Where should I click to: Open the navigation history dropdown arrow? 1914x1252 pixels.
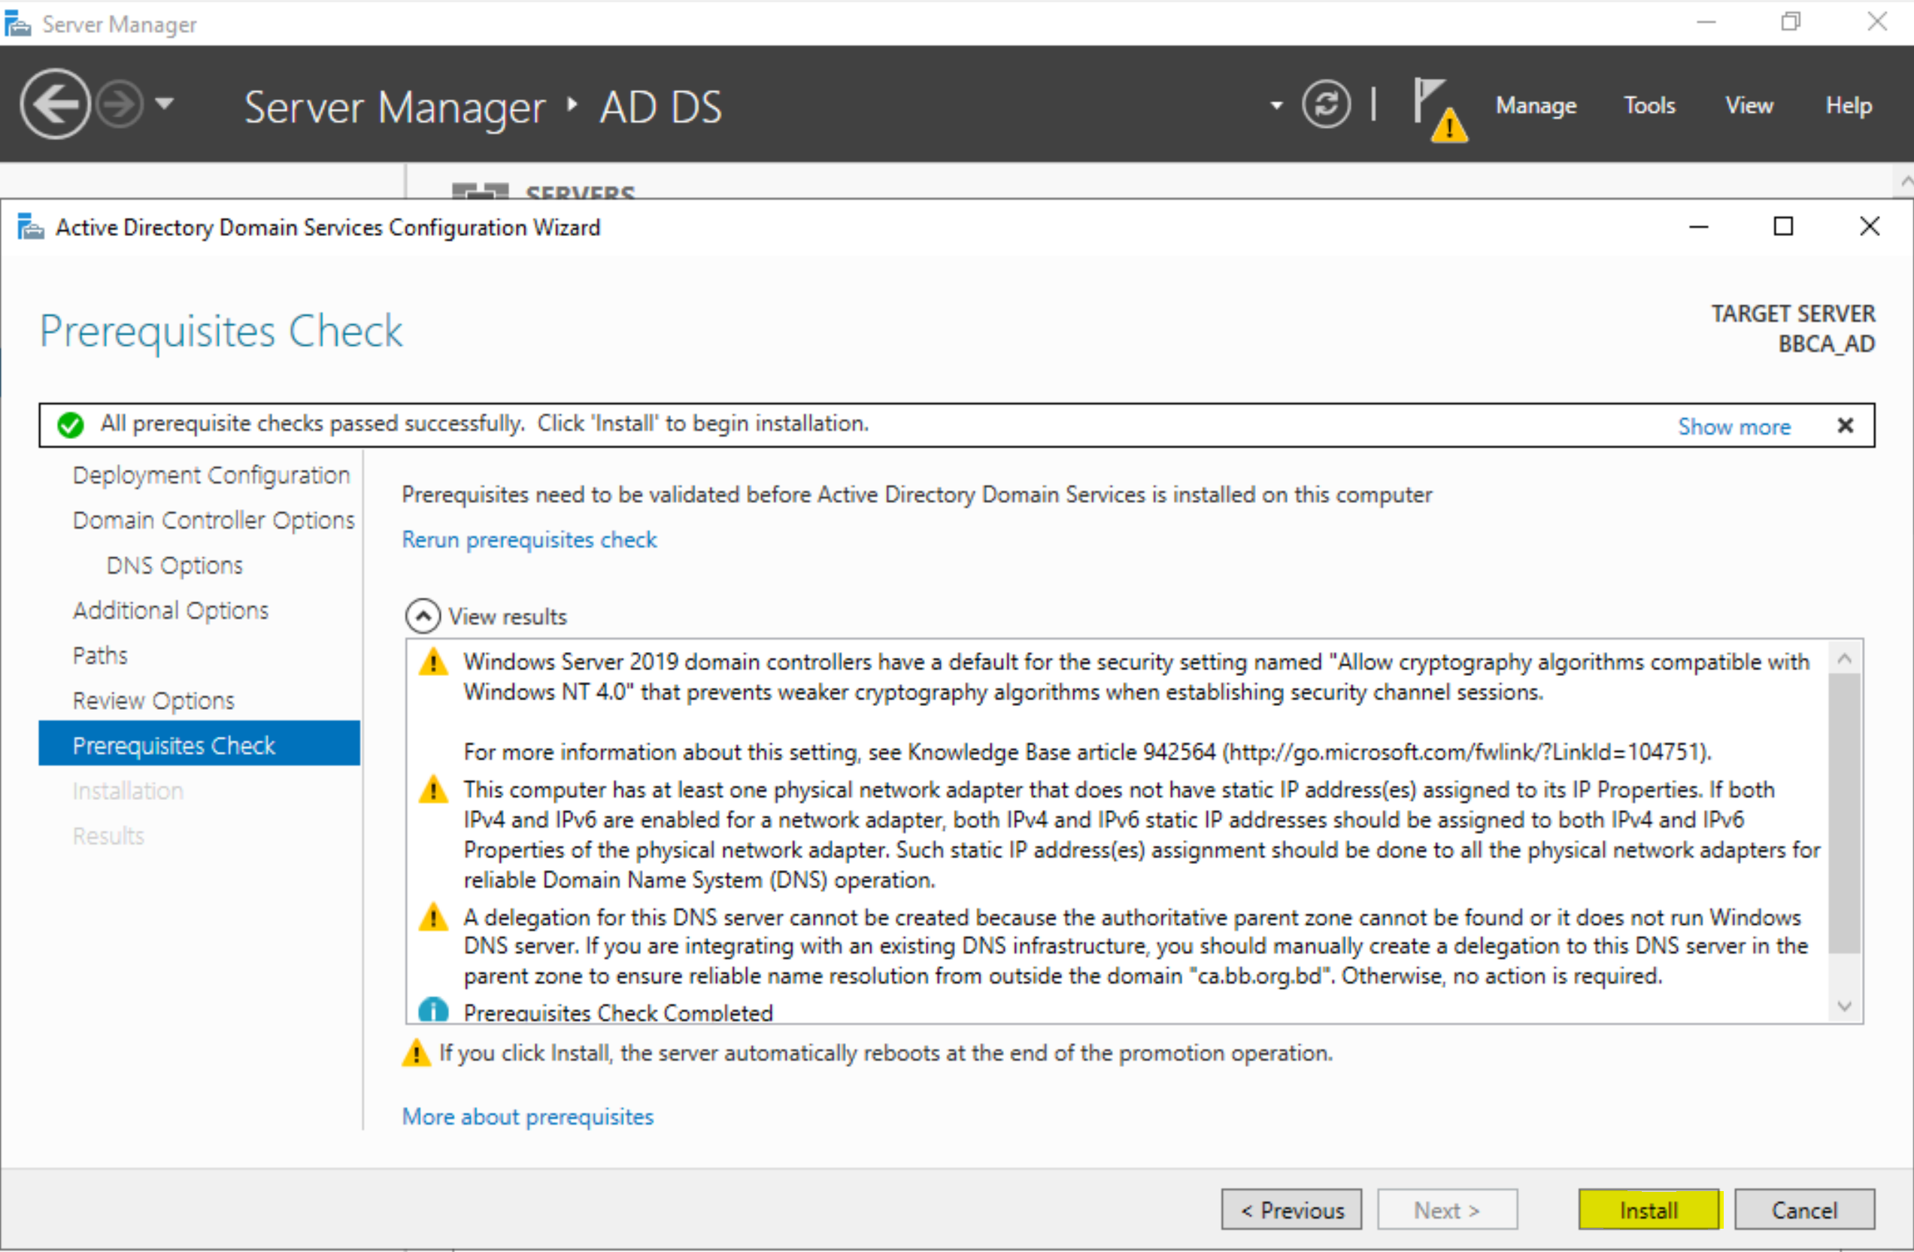click(x=164, y=104)
